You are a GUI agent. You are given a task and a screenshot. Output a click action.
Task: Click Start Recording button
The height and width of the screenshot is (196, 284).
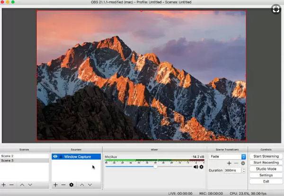pyautogui.click(x=265, y=162)
